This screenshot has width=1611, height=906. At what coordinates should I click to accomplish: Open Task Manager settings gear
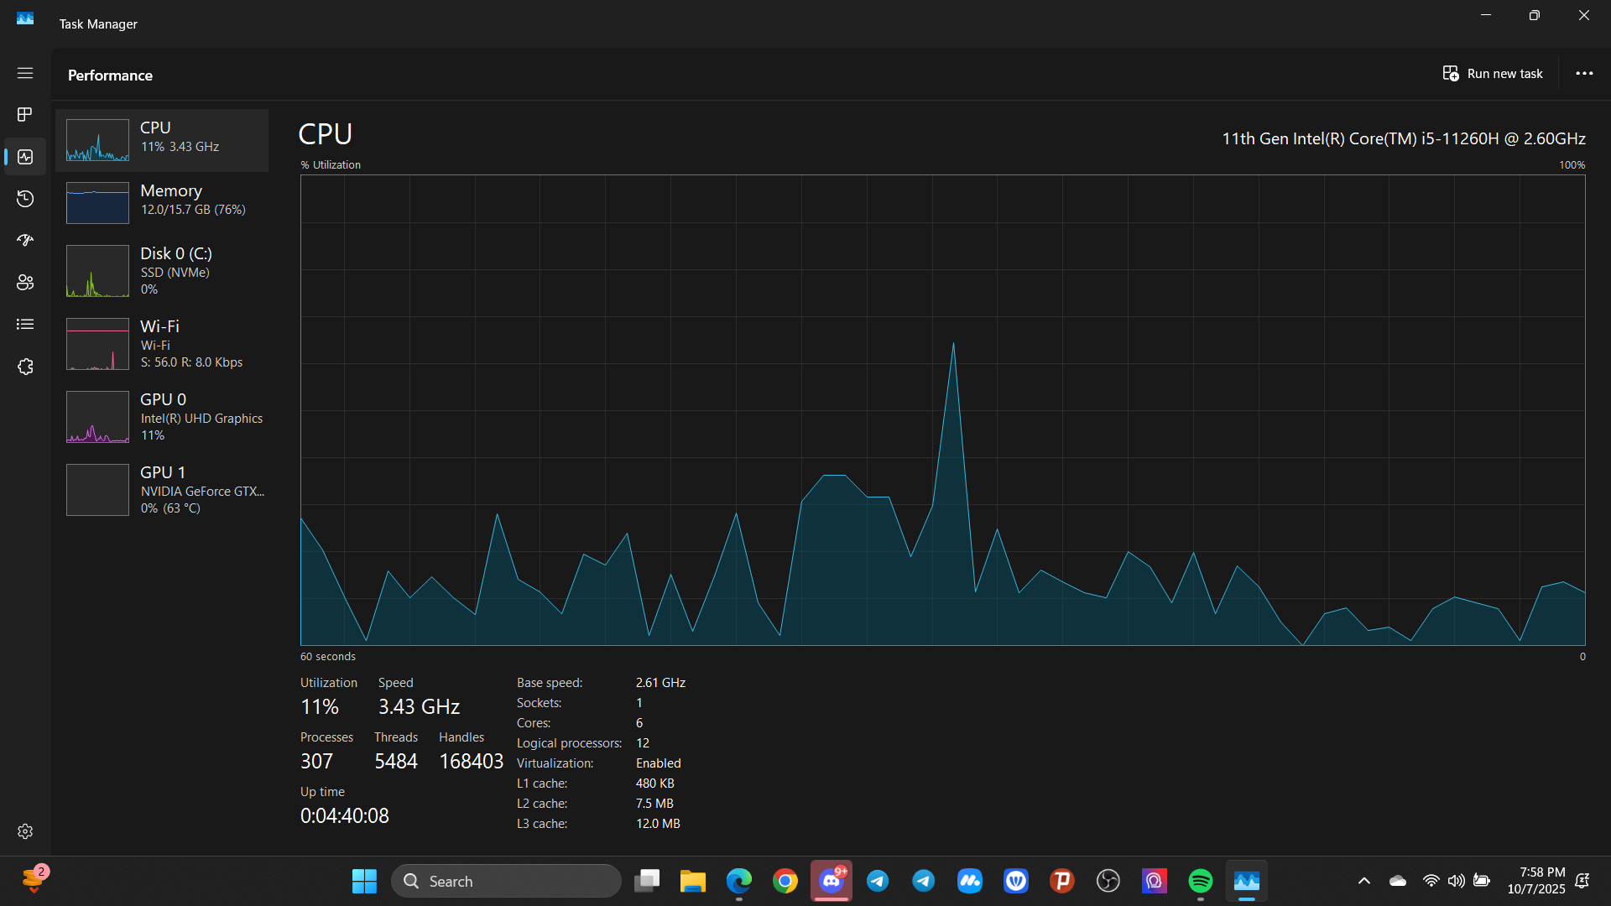[x=25, y=831]
